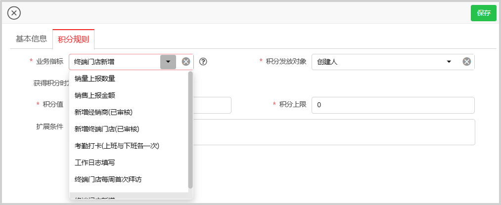Expand the 积分发放对象 dropdown
Image resolution: width=501 pixels, height=205 pixels.
(449, 62)
